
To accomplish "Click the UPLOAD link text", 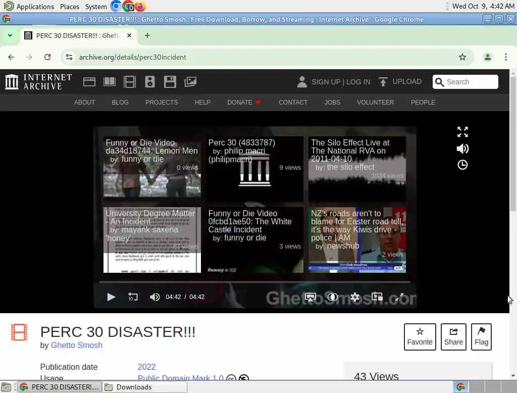I will coord(407,81).
